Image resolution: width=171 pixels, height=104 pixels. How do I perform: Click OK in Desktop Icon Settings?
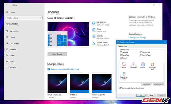pyautogui.click(x=141, y=95)
